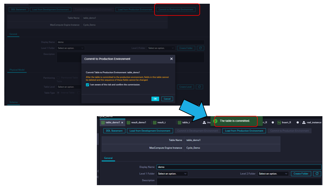Click the workflow icon on real_instance tab

(x=304, y=123)
